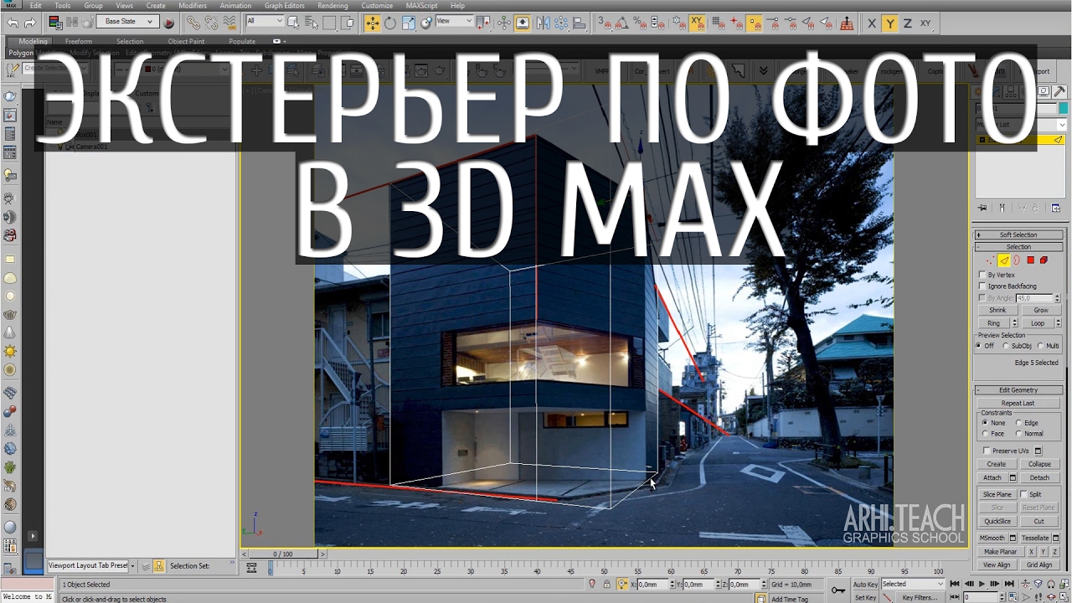The image size is (1072, 603).
Task: Activate the Select and Move tool
Action: point(373,23)
